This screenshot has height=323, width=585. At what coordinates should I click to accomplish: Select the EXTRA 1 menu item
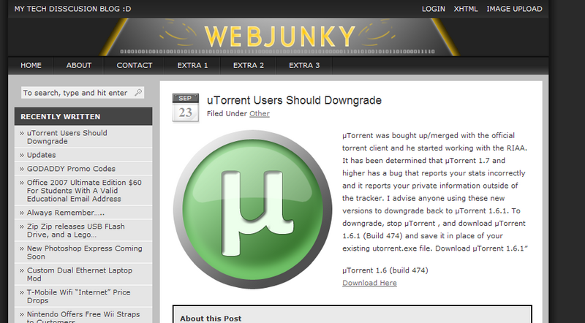point(192,65)
